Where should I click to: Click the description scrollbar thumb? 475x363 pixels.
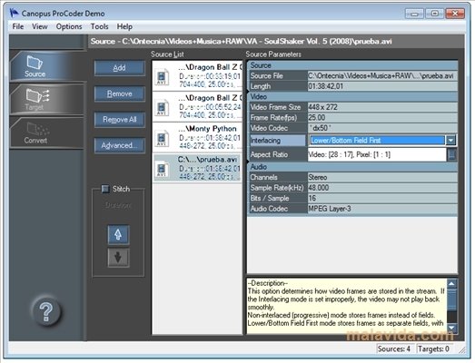point(451,299)
